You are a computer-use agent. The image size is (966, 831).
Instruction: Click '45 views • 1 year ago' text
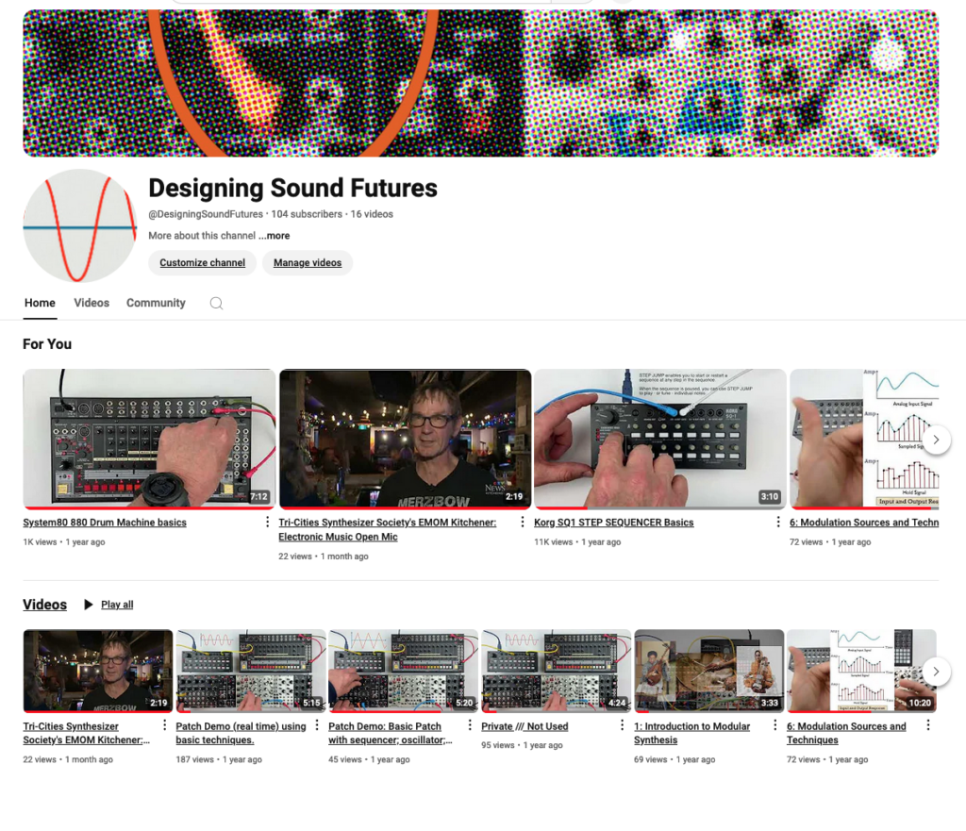tap(369, 759)
